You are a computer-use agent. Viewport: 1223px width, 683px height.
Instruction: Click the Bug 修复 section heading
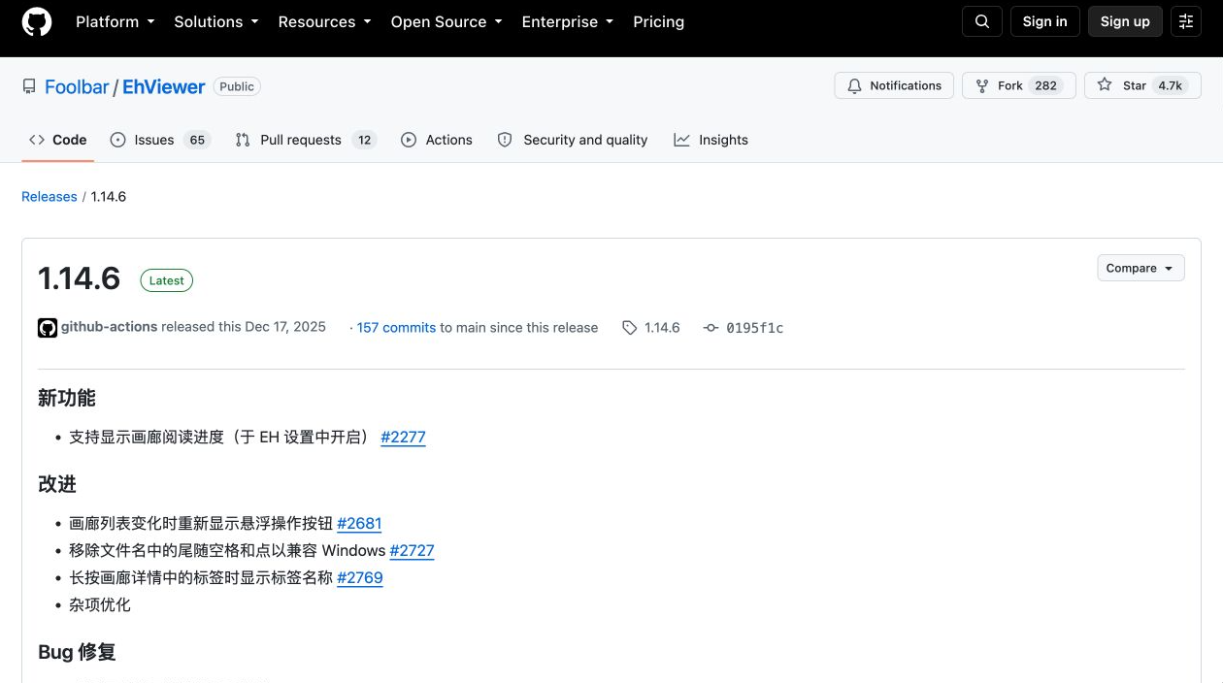pos(77,652)
